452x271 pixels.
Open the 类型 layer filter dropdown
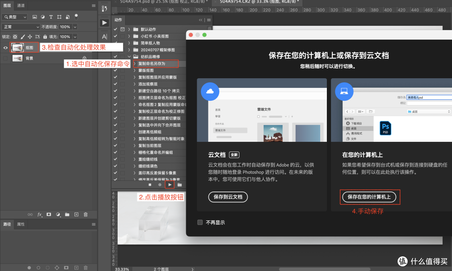pos(15,17)
